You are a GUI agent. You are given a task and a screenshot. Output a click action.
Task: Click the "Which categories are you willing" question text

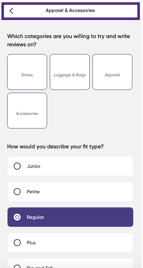pos(68,41)
